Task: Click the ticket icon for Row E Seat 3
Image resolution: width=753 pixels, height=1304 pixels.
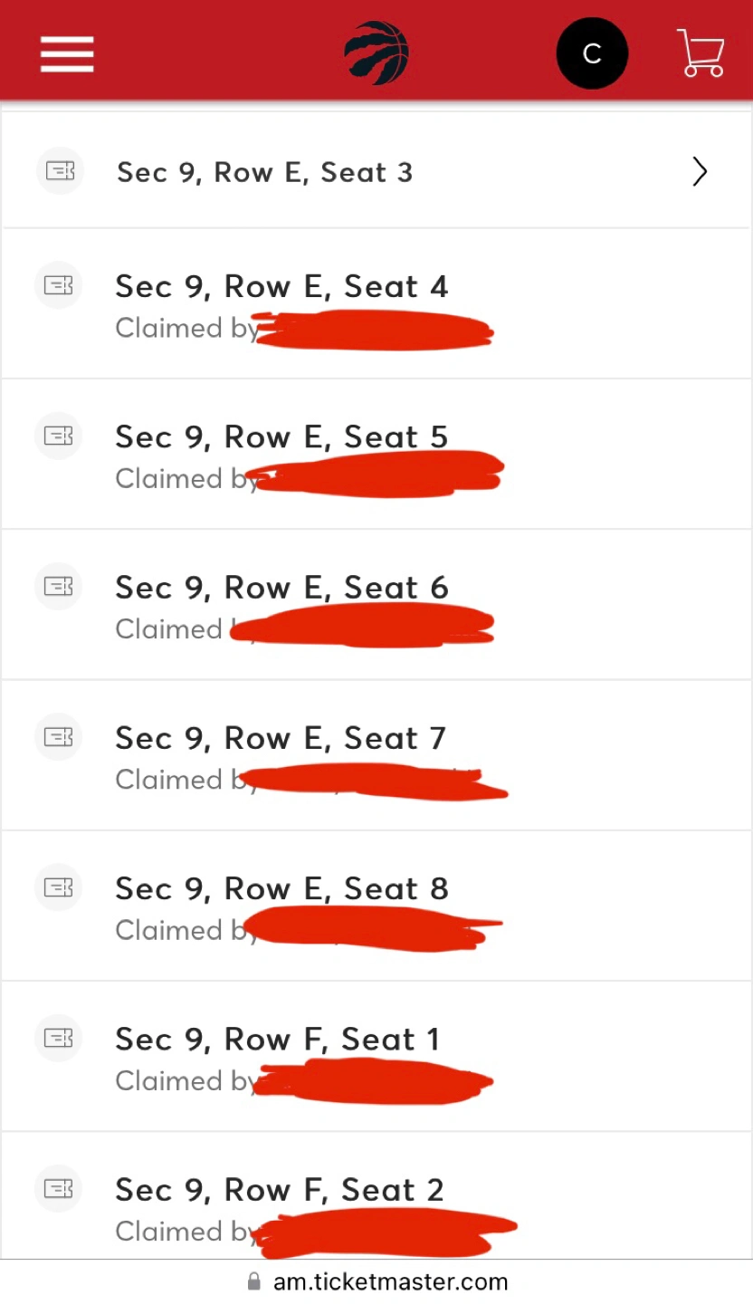Action: pos(60,171)
